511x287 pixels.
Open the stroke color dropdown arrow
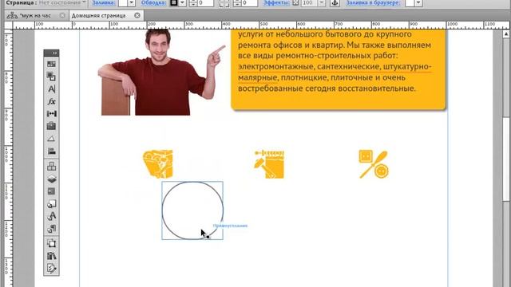(x=182, y=3)
